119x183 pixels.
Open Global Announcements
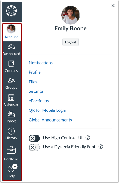pos(50,120)
